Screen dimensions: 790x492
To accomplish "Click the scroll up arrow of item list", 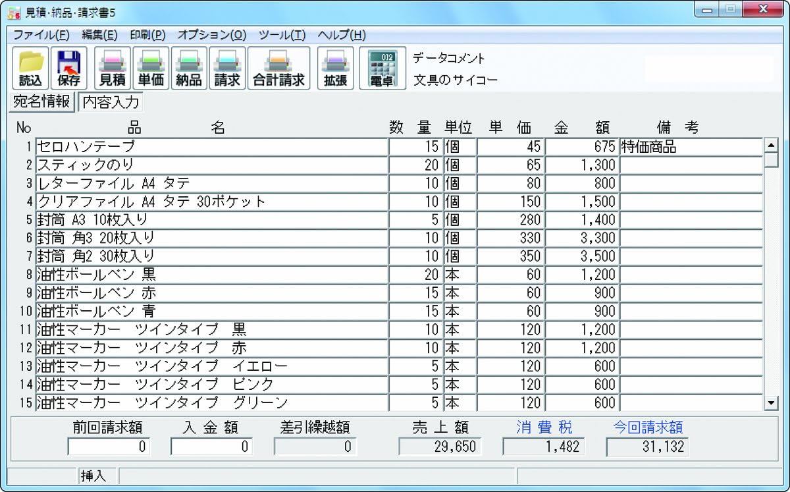I will click(x=771, y=146).
